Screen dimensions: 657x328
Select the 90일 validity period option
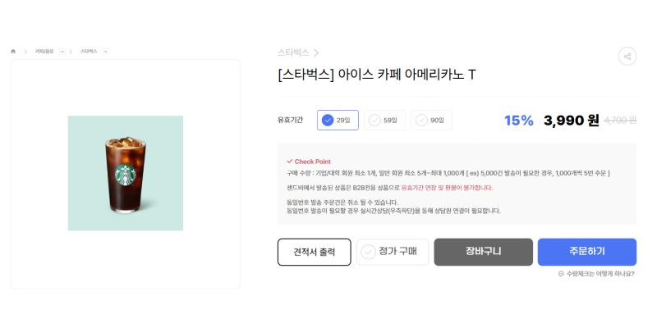pyautogui.click(x=430, y=121)
